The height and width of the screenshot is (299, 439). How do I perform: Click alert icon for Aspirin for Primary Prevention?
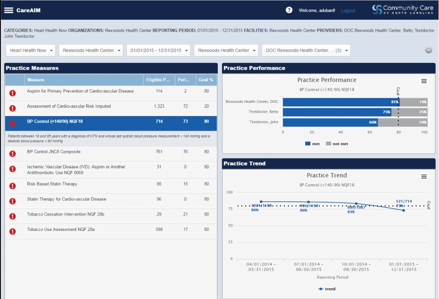[x=12, y=93]
